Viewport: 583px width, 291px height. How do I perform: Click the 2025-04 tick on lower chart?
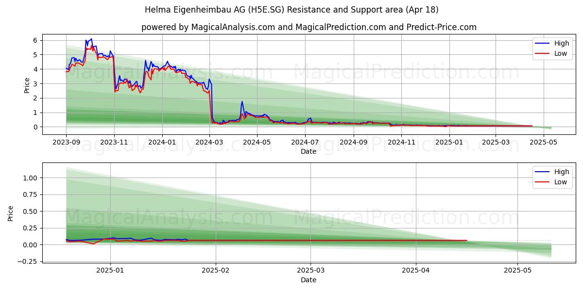pos(416,271)
